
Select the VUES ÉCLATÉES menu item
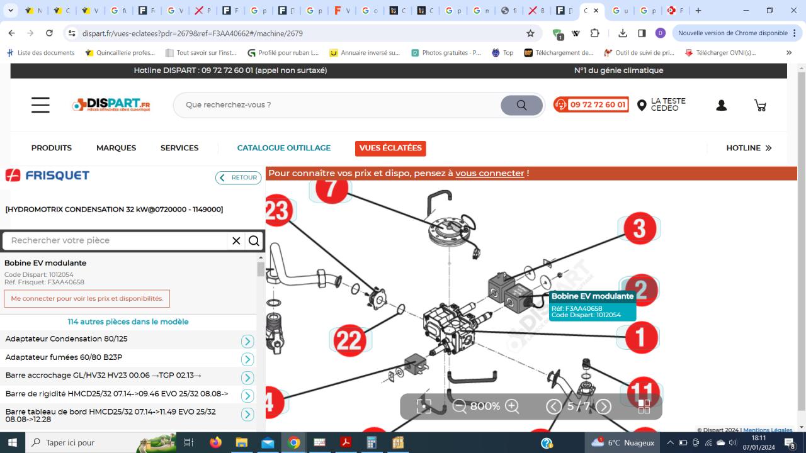tap(390, 148)
